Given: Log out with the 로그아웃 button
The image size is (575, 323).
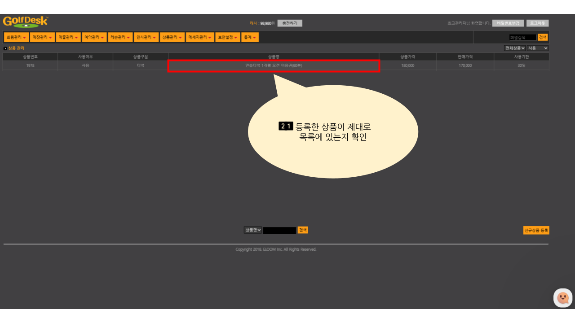Looking at the screenshot, I should [537, 23].
